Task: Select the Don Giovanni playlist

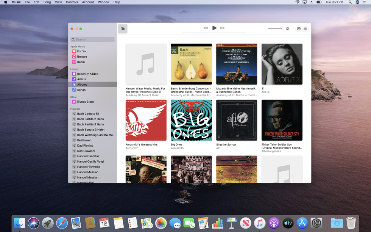Action: (x=86, y=151)
